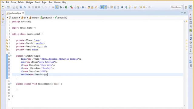Select the javatutorial.java editor tab
Screen dimensions: 194x109
point(15,13)
